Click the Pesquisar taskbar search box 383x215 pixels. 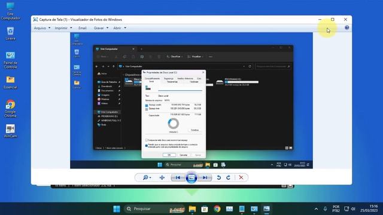(x=155, y=209)
